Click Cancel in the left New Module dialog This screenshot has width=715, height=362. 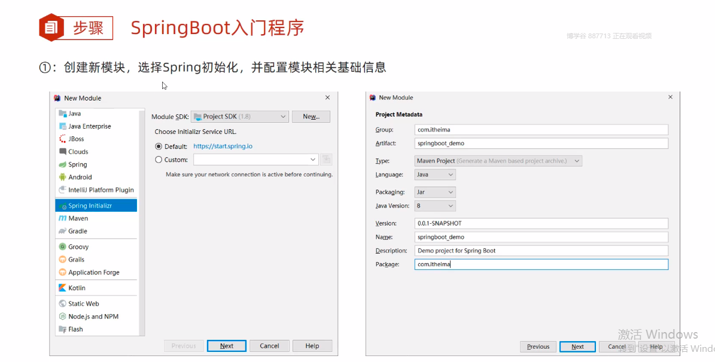click(269, 346)
